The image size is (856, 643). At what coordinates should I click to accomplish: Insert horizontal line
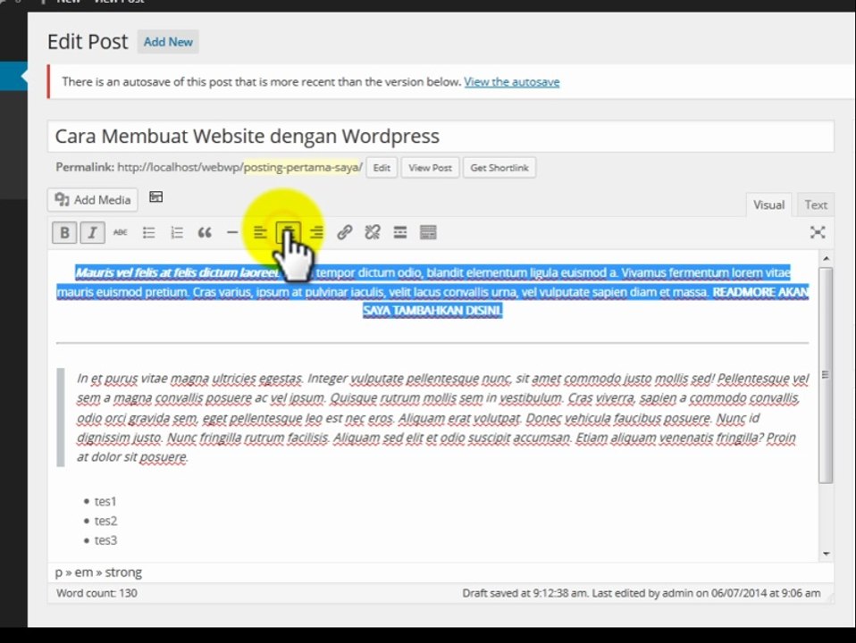point(232,232)
